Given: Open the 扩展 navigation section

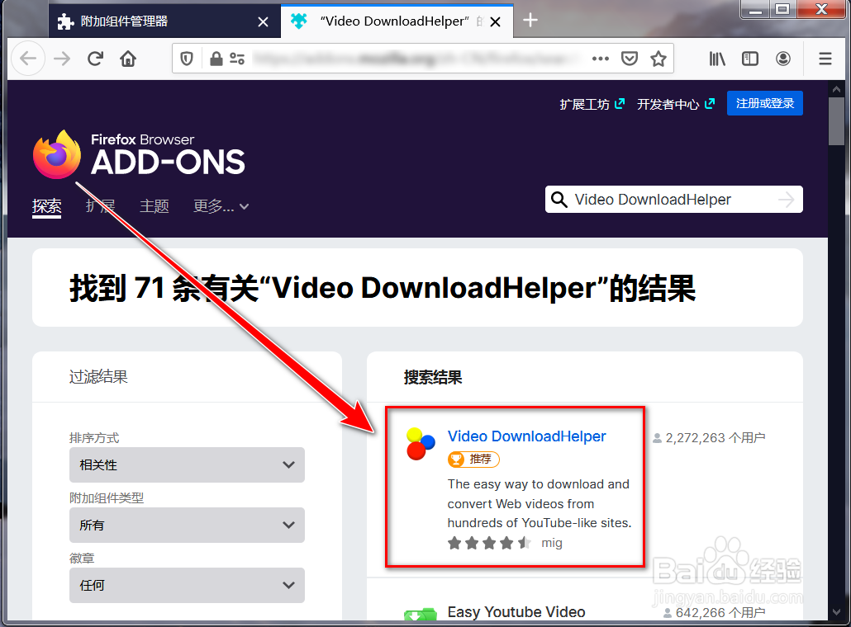Looking at the screenshot, I should click(101, 206).
